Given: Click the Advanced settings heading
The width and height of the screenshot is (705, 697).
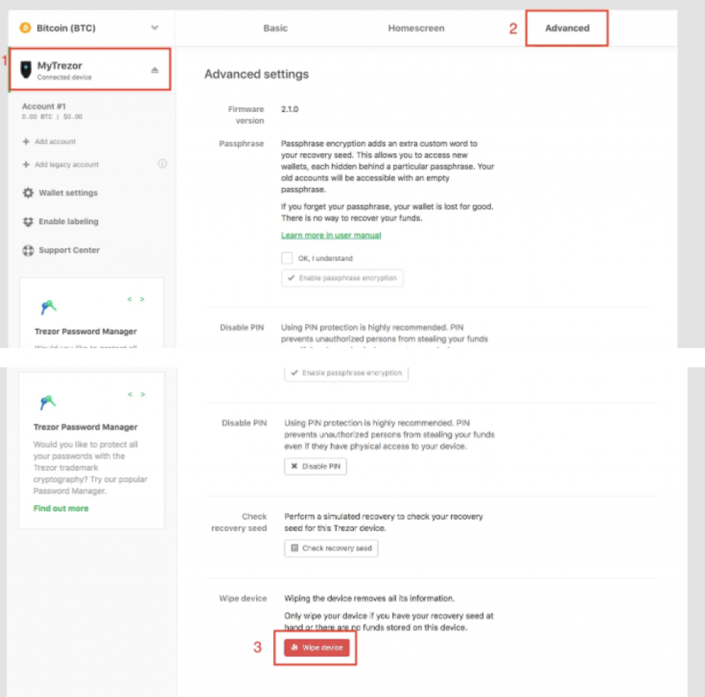Looking at the screenshot, I should coord(256,74).
